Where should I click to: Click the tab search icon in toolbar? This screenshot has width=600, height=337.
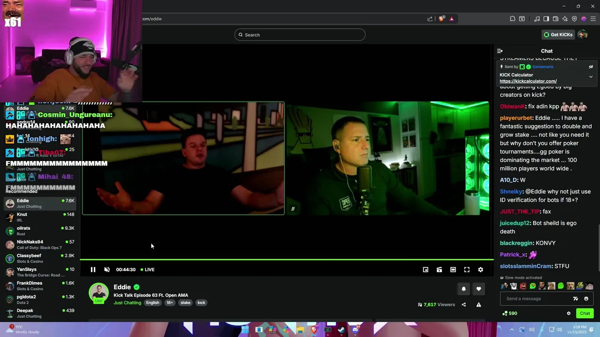[522, 19]
